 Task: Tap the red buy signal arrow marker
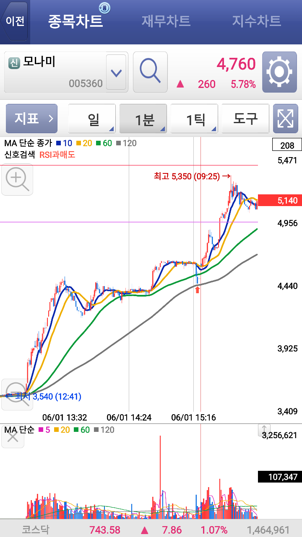pyautogui.click(x=197, y=289)
